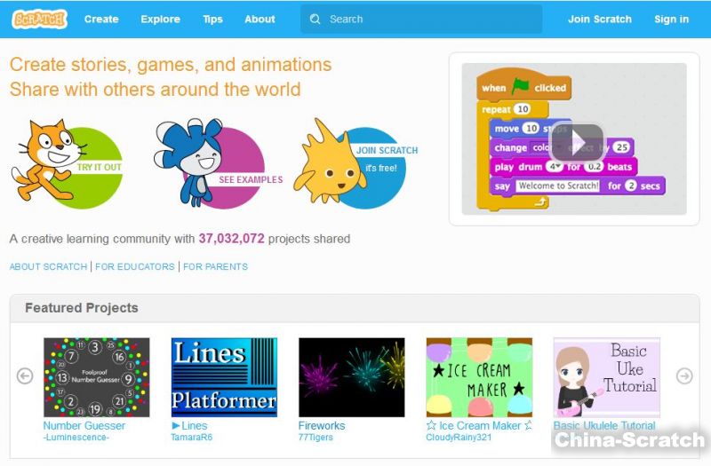The image size is (711, 466).
Task: Click the Join Scratch header link
Action: [x=599, y=19]
